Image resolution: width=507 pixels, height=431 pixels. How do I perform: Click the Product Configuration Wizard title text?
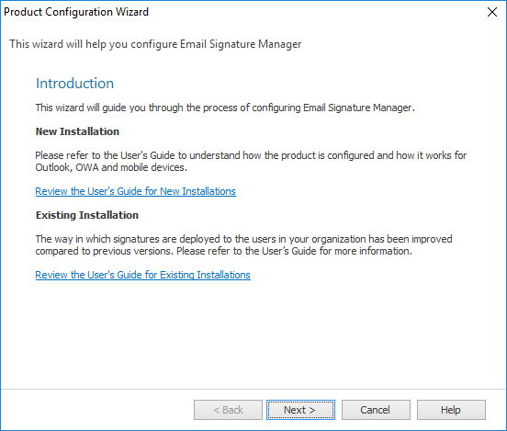[76, 12]
